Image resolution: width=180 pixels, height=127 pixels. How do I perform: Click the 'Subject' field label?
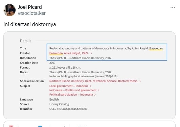(25, 86)
